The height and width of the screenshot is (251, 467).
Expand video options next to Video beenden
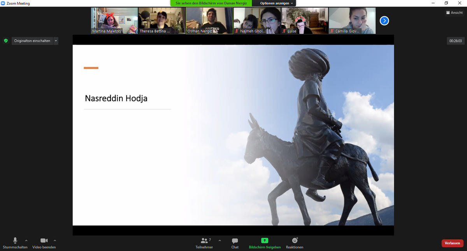pyautogui.click(x=55, y=240)
